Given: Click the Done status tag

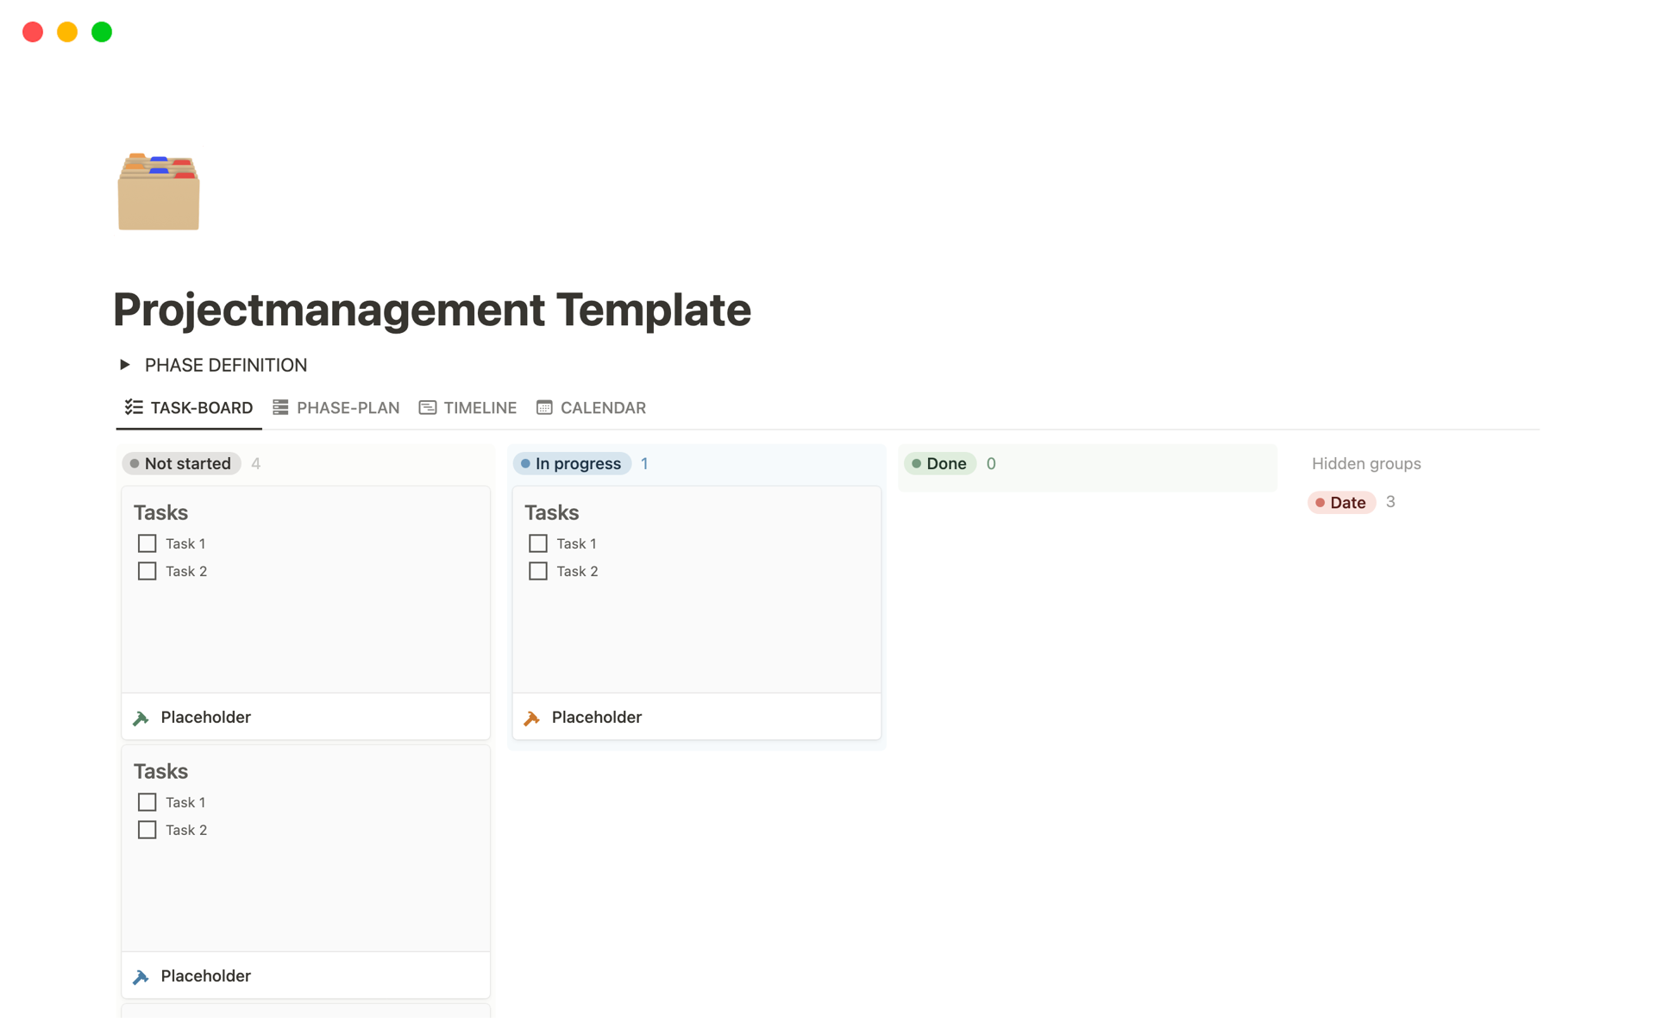Looking at the screenshot, I should (939, 463).
